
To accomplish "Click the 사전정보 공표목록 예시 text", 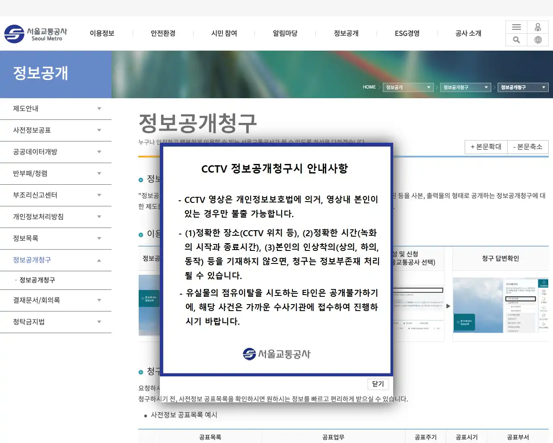I will [184, 415].
